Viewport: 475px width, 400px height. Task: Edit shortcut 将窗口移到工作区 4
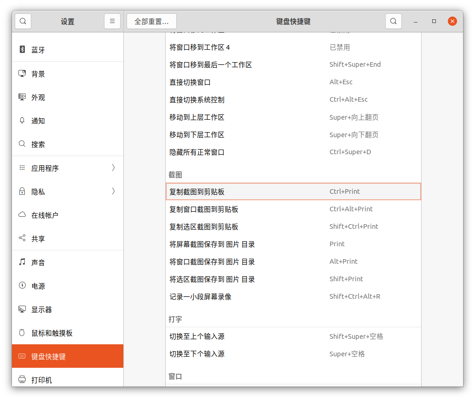(x=293, y=47)
